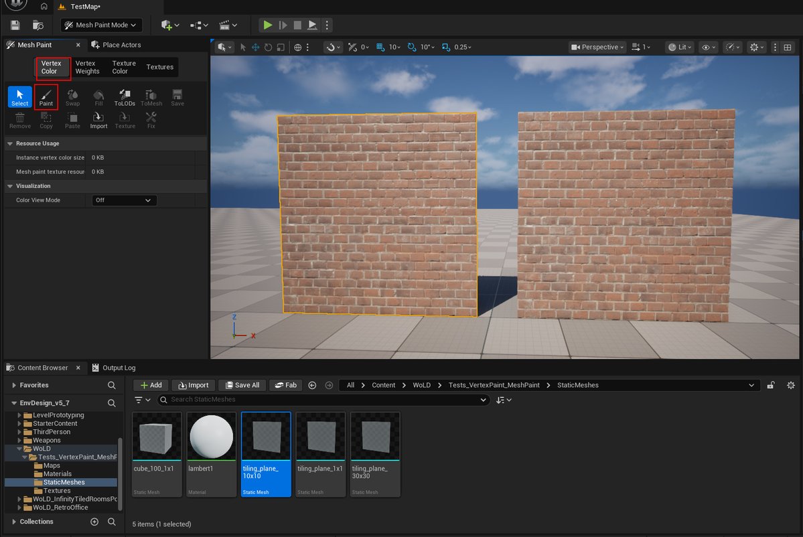803x537 pixels.
Task: Open the Lit view mode dropdown
Action: (680, 47)
